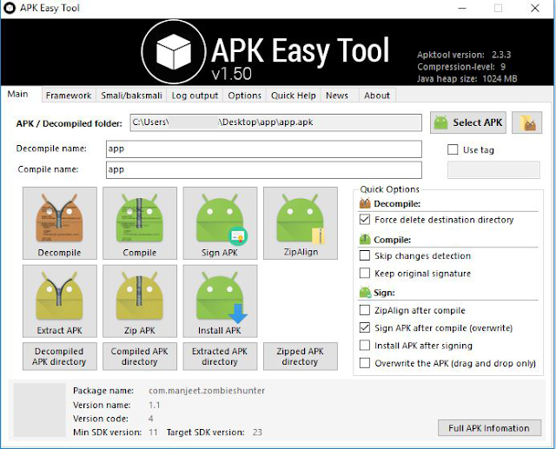Click the Apktool version 2.3.3 text
This screenshot has width=556, height=449.
[464, 55]
